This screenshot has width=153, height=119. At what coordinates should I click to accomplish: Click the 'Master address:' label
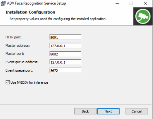tap(18, 46)
